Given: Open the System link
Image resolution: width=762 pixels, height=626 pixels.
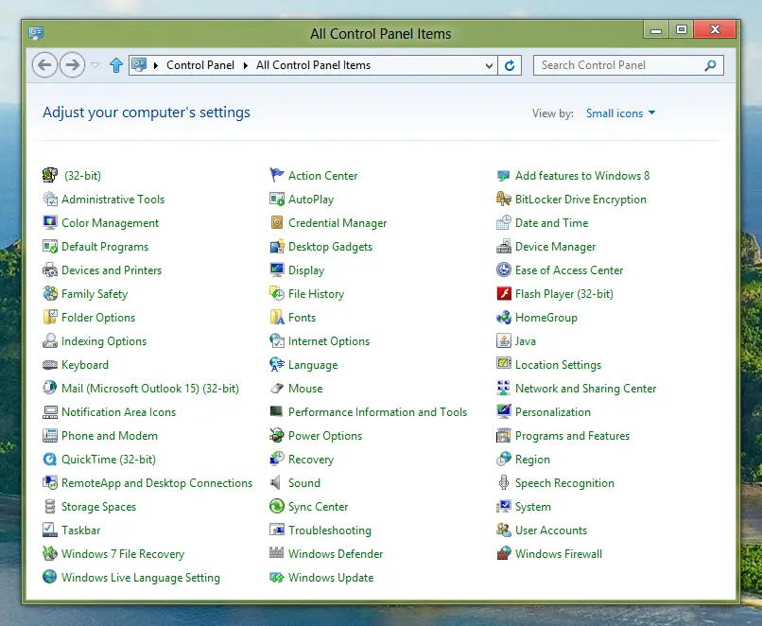Looking at the screenshot, I should (533, 507).
